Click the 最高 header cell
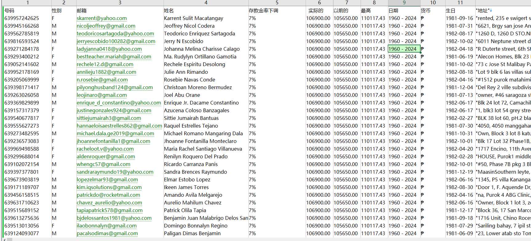The image size is (531, 241). [x=374, y=10]
